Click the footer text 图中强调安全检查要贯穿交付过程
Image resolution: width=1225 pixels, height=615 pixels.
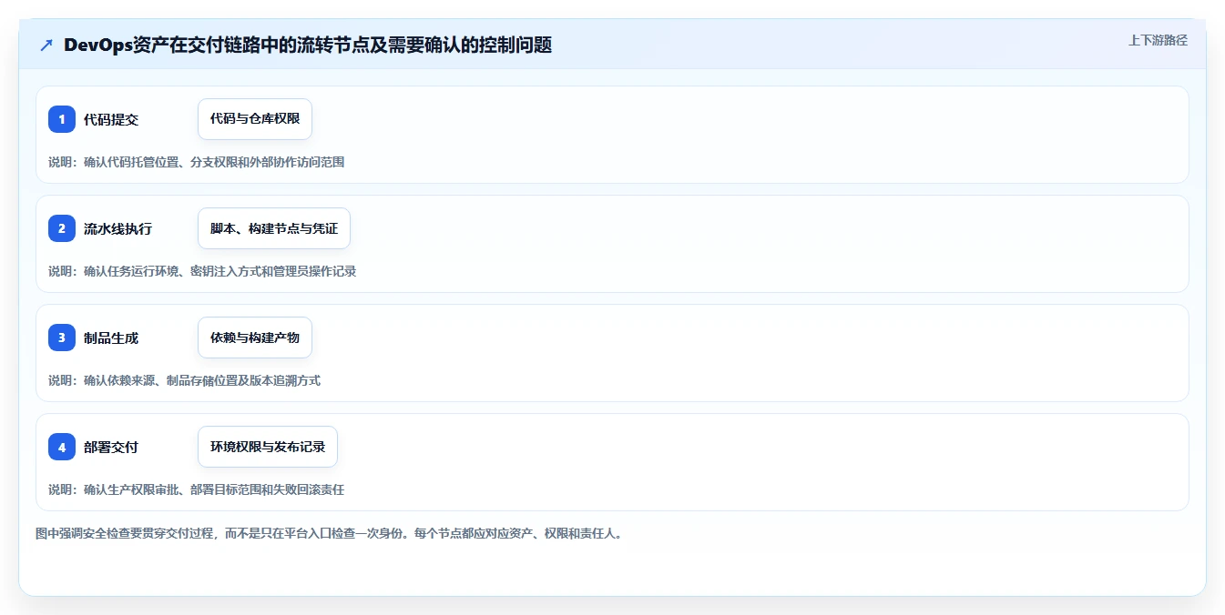[329, 533]
